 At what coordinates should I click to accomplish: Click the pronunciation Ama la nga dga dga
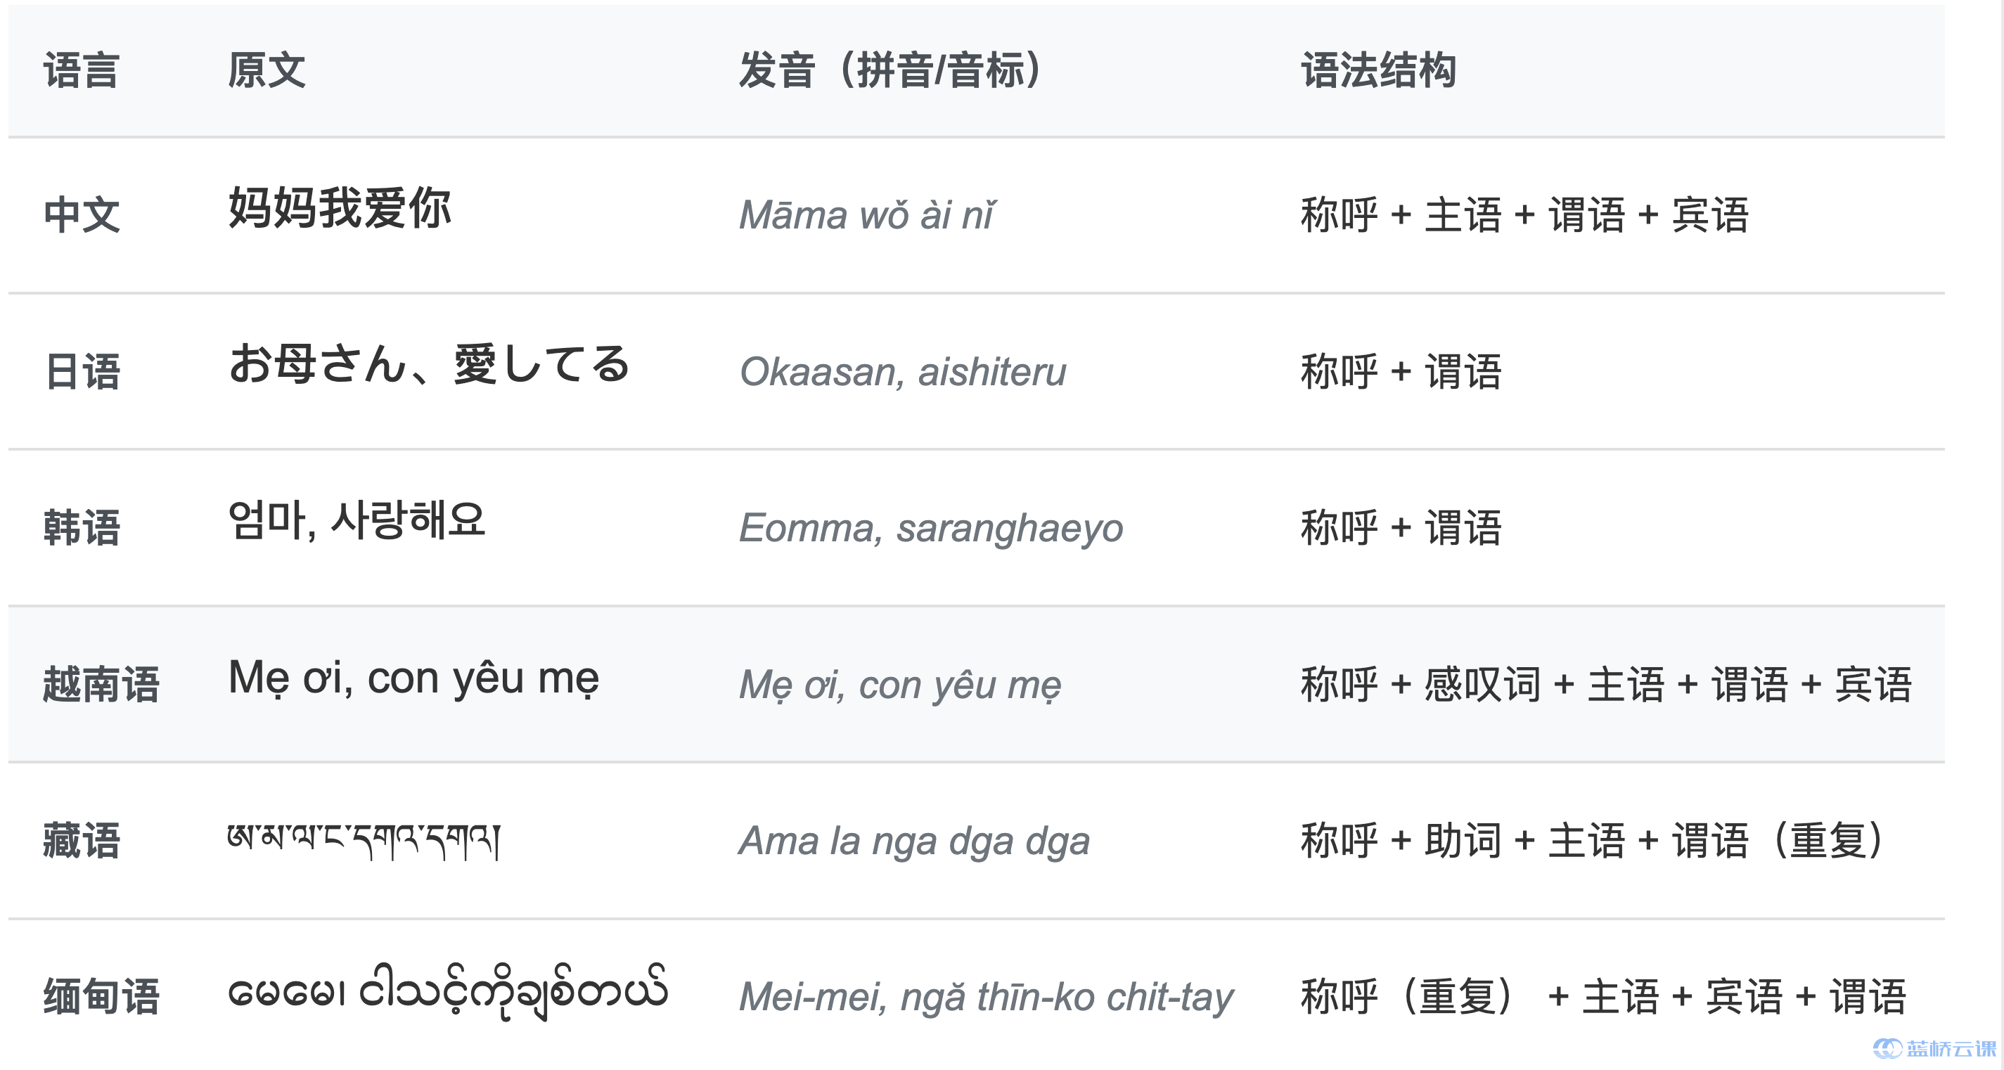click(x=914, y=841)
